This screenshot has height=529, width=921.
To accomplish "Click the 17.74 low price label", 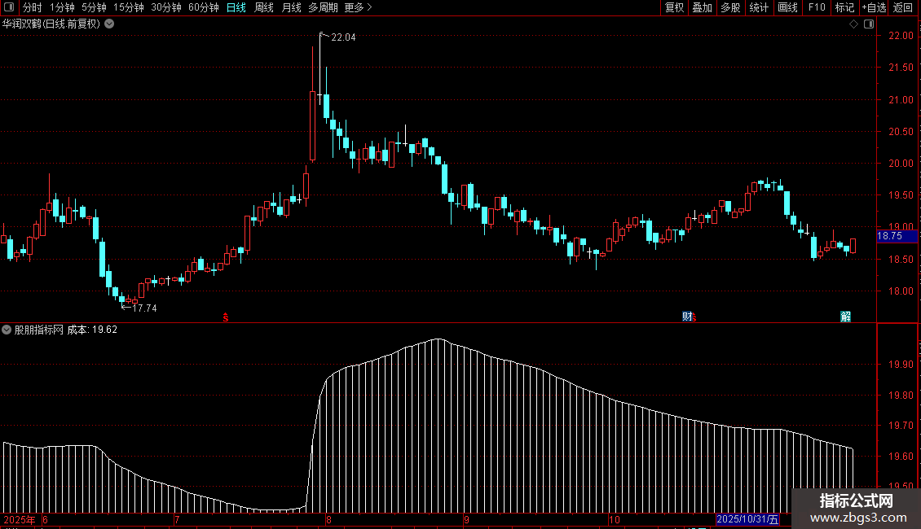I will coord(144,308).
